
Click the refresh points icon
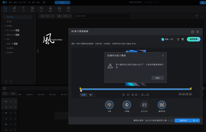tap(178, 39)
